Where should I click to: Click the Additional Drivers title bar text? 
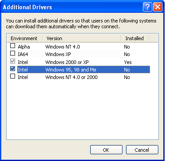click(27, 7)
